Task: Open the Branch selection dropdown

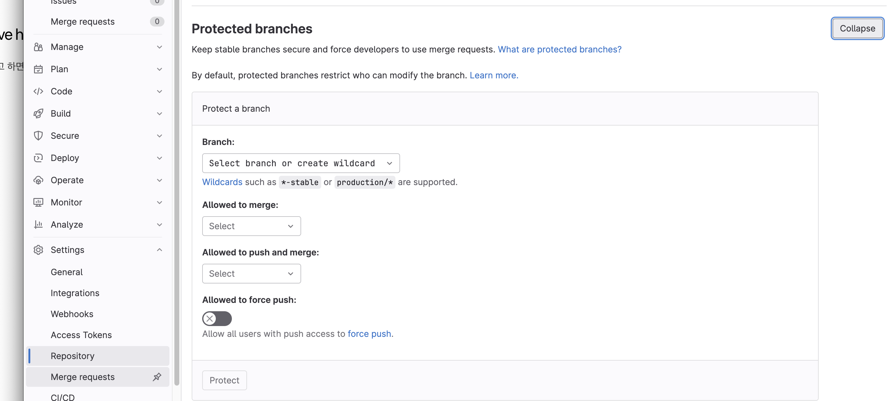Action: click(x=301, y=163)
